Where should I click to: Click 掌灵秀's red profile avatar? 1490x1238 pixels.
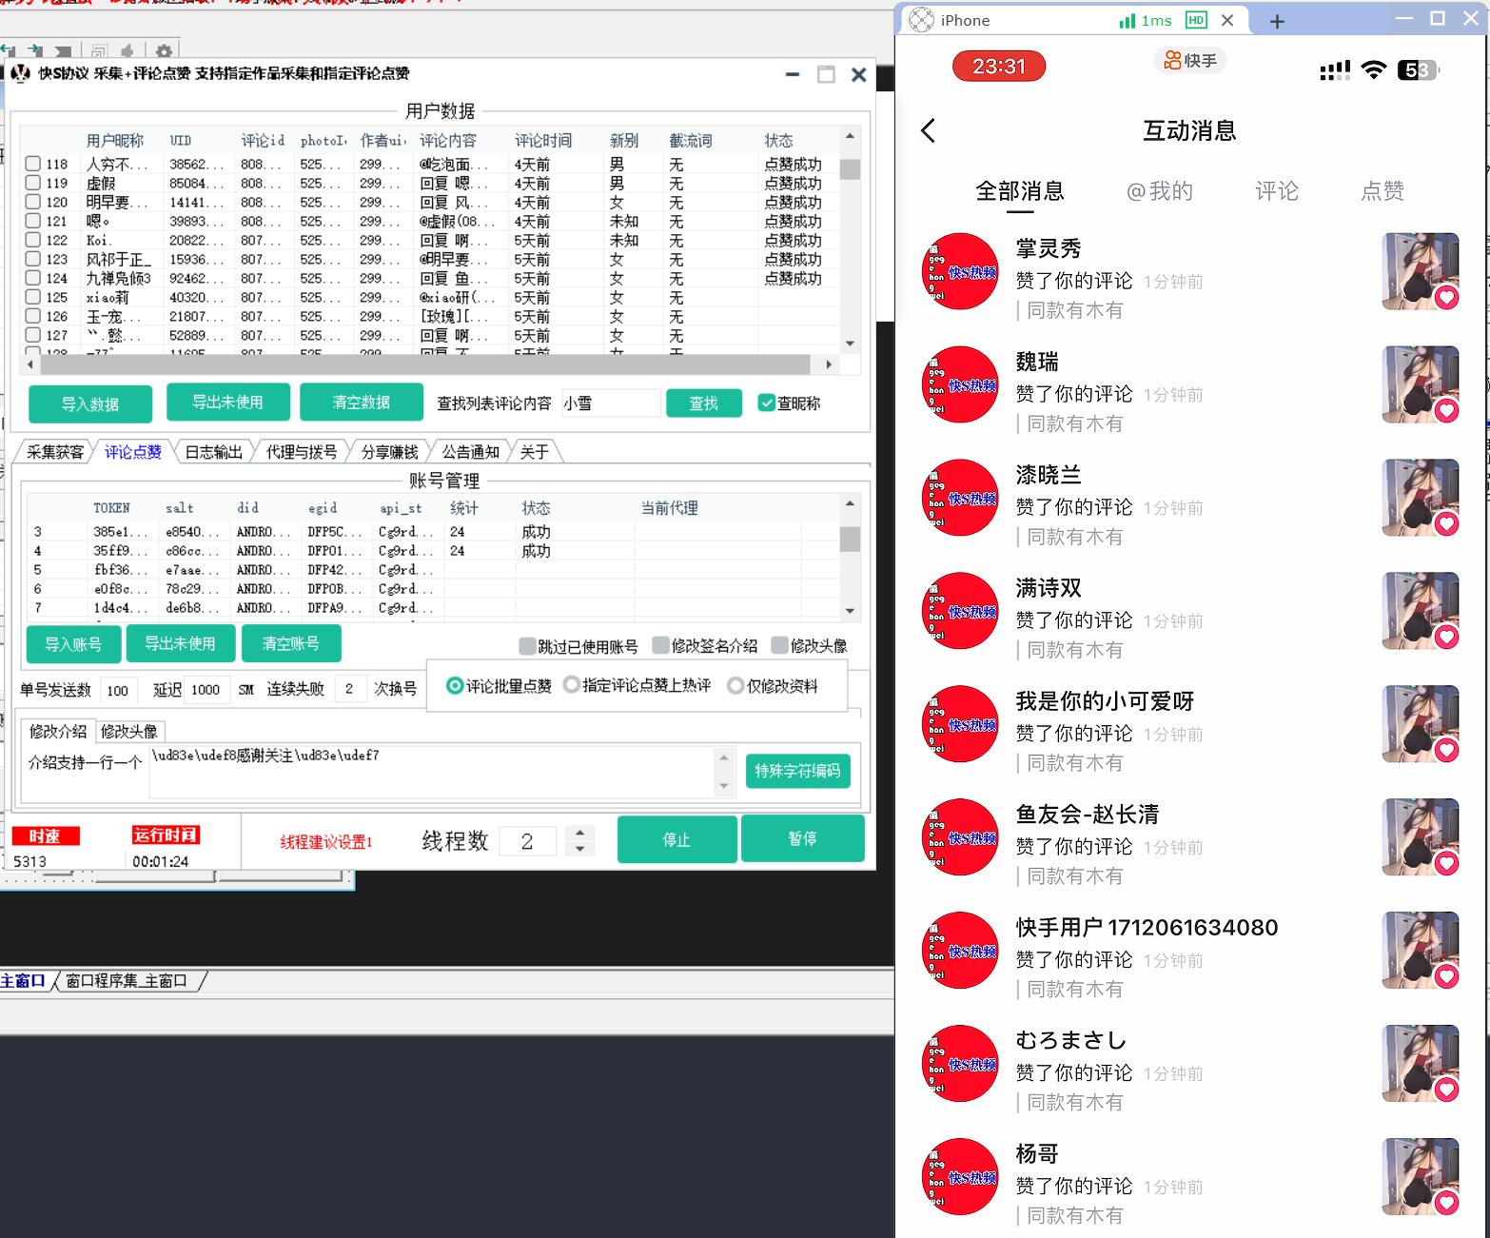962,271
